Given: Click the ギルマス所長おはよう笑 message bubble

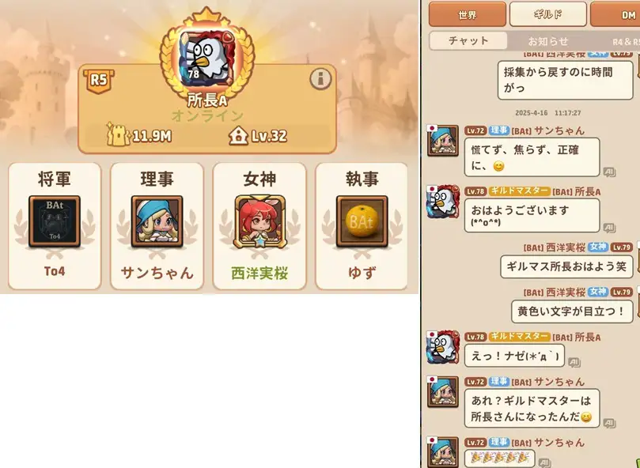Looking at the screenshot, I should [566, 266].
